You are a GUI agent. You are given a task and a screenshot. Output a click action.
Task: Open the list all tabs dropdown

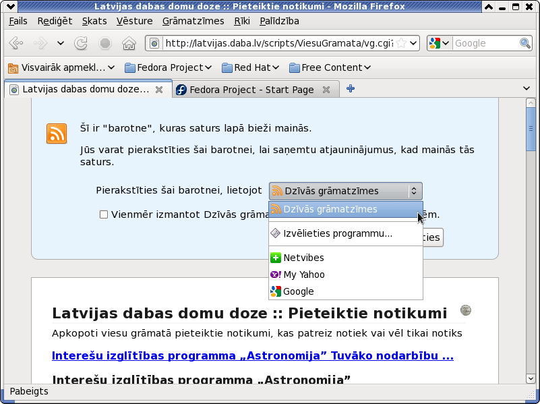[527, 88]
